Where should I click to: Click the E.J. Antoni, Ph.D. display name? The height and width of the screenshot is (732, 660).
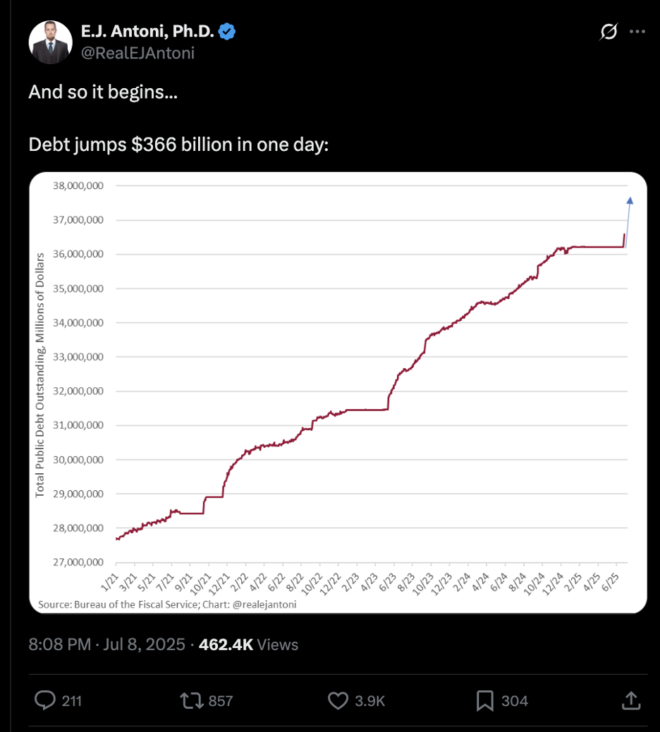point(147,31)
